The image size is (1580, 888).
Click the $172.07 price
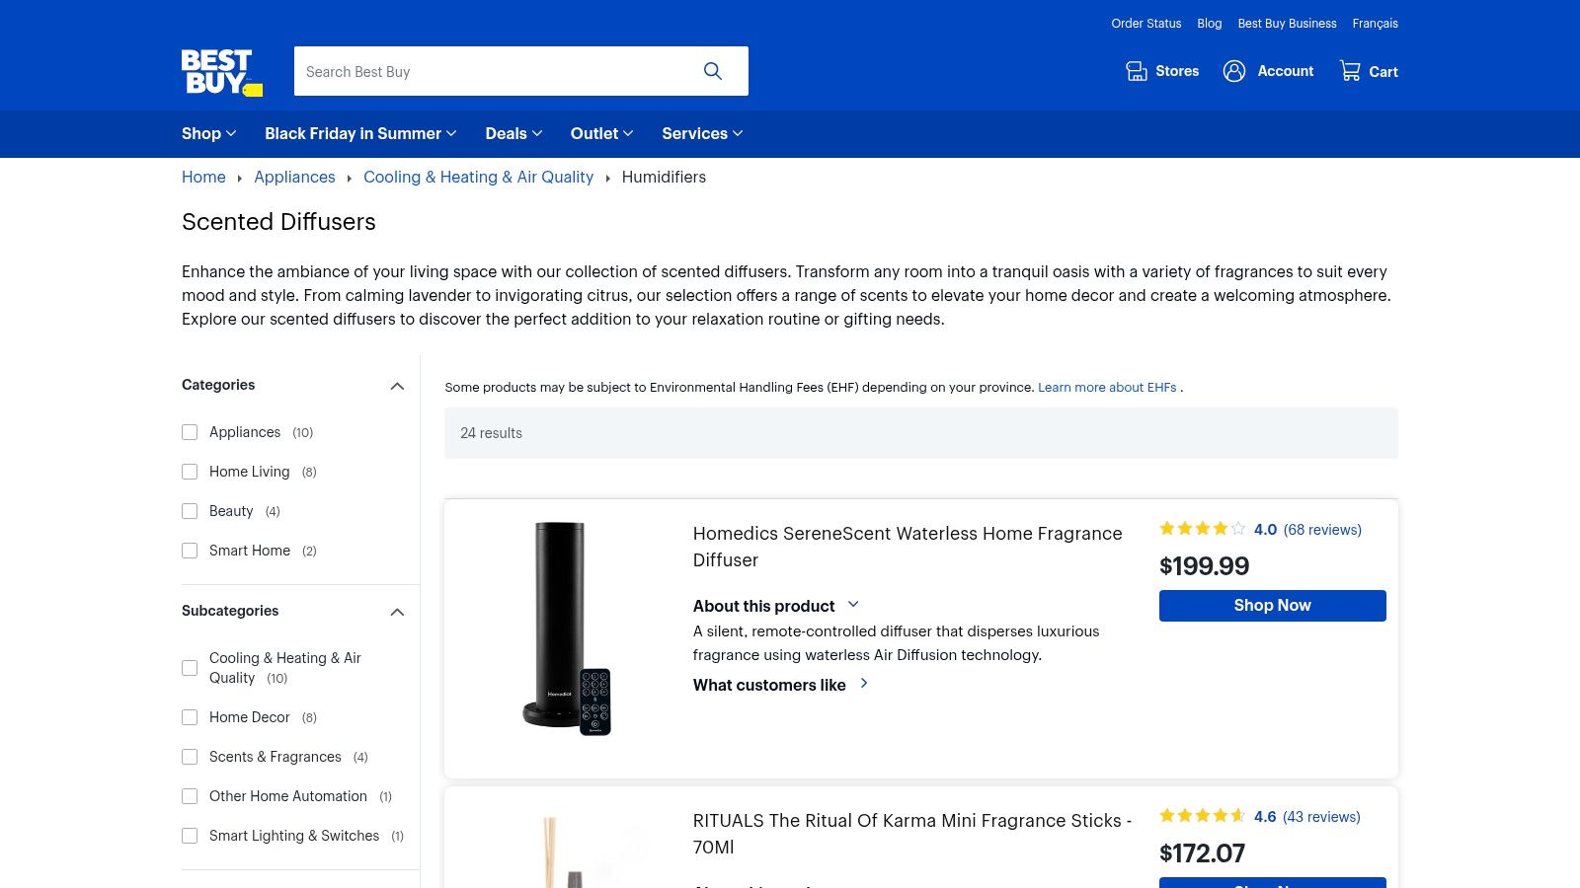1202,853
